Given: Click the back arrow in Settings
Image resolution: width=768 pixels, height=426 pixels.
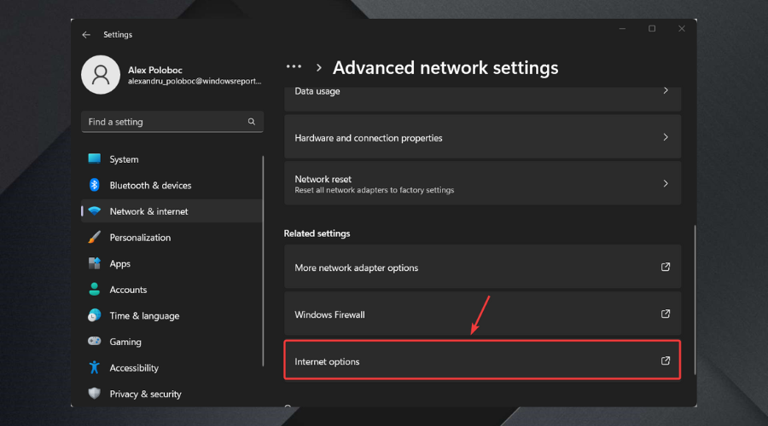Looking at the screenshot, I should [x=86, y=35].
